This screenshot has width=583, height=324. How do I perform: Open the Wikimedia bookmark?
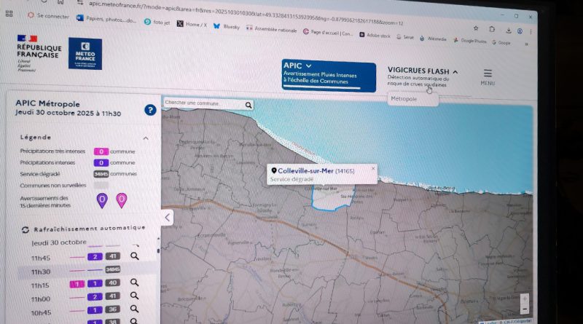tap(433, 39)
